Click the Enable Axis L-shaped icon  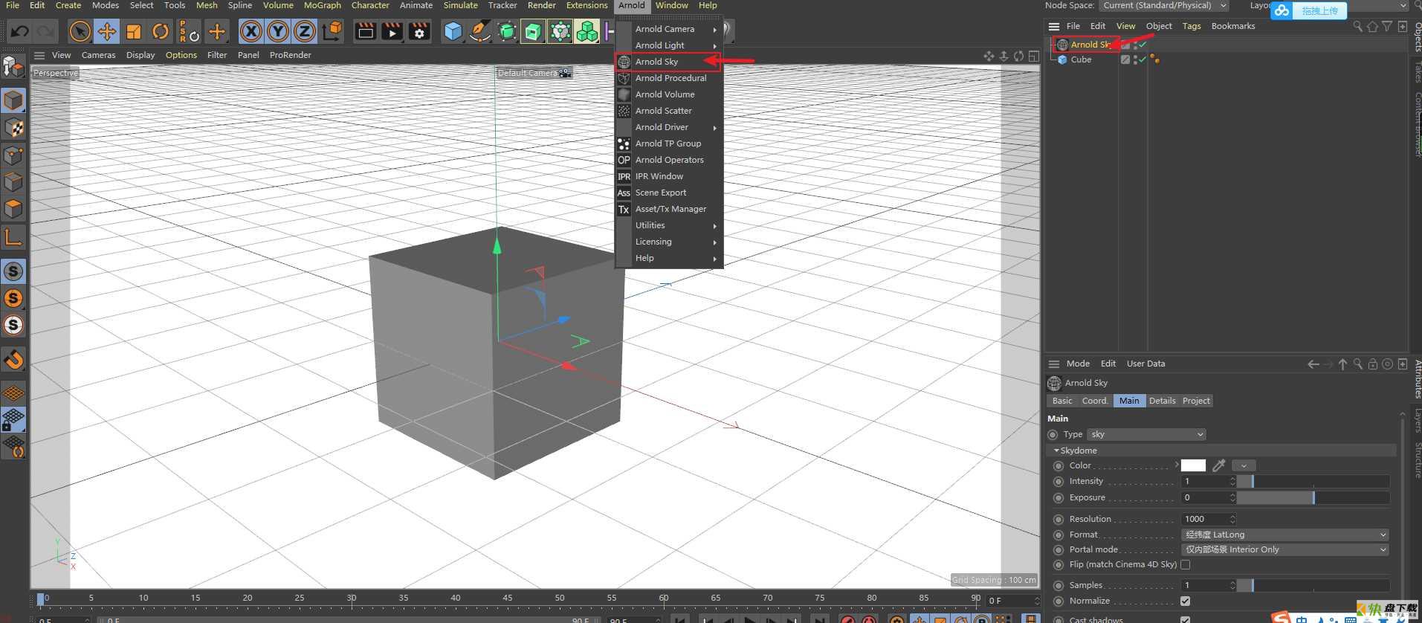13,237
